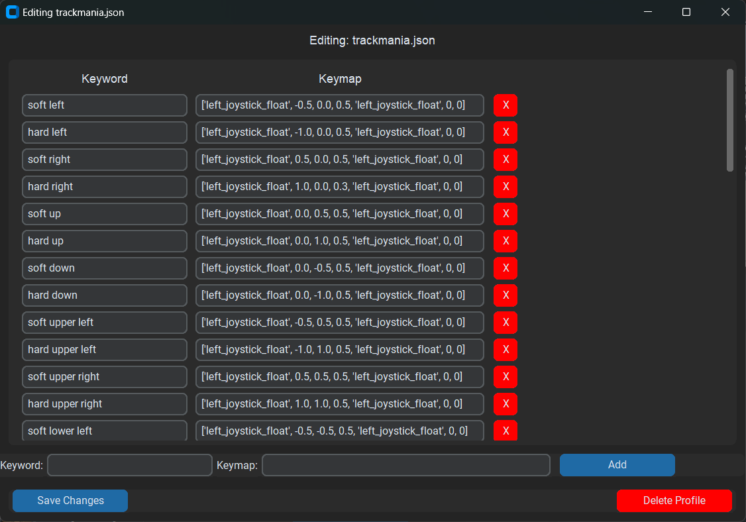Image resolution: width=746 pixels, height=522 pixels.
Task: Select the 'soft lower left' keyword field
Action: coord(105,430)
